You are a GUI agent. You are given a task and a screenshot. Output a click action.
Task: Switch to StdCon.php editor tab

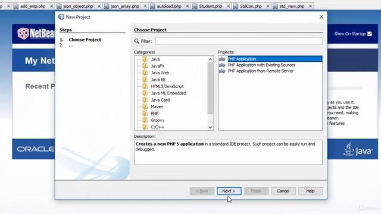(x=251, y=7)
